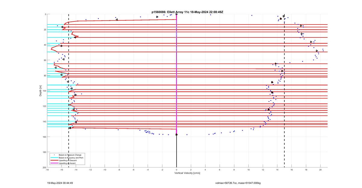Click velocity axis tick label '-4'

(148, 170)
